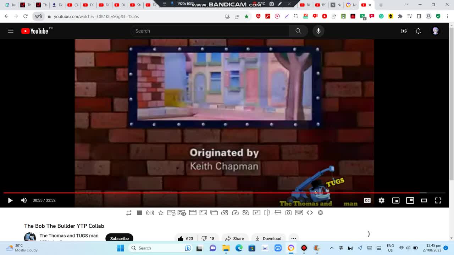Mute the video volume

24,200
